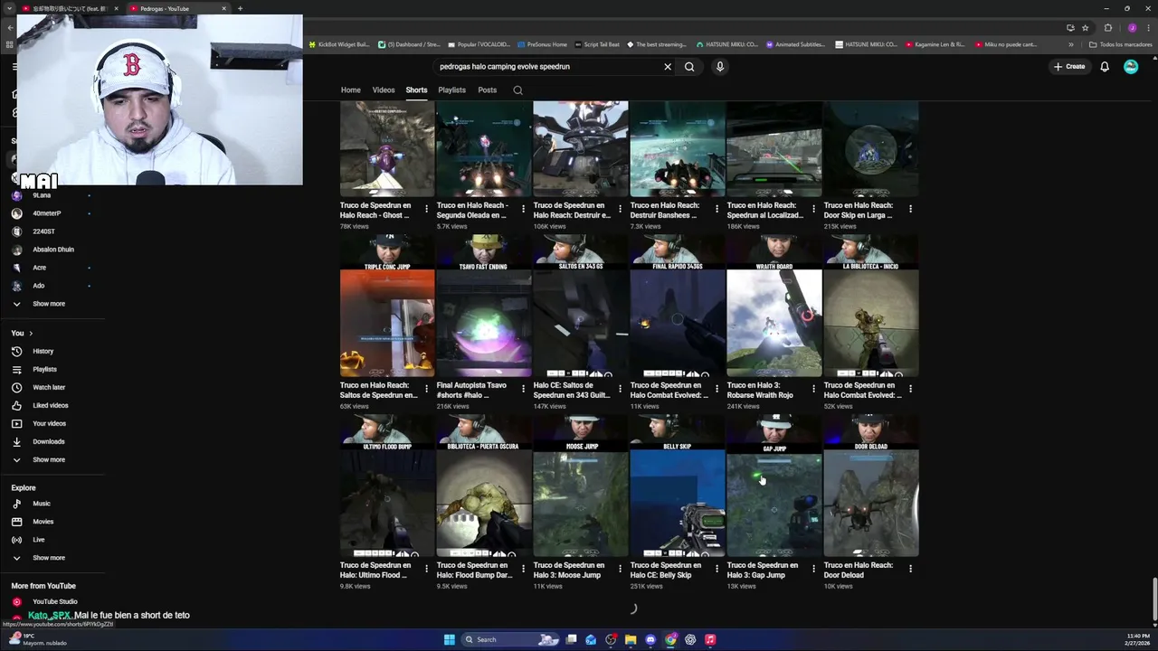Click the Create button
The height and width of the screenshot is (651, 1158).
pos(1068,66)
